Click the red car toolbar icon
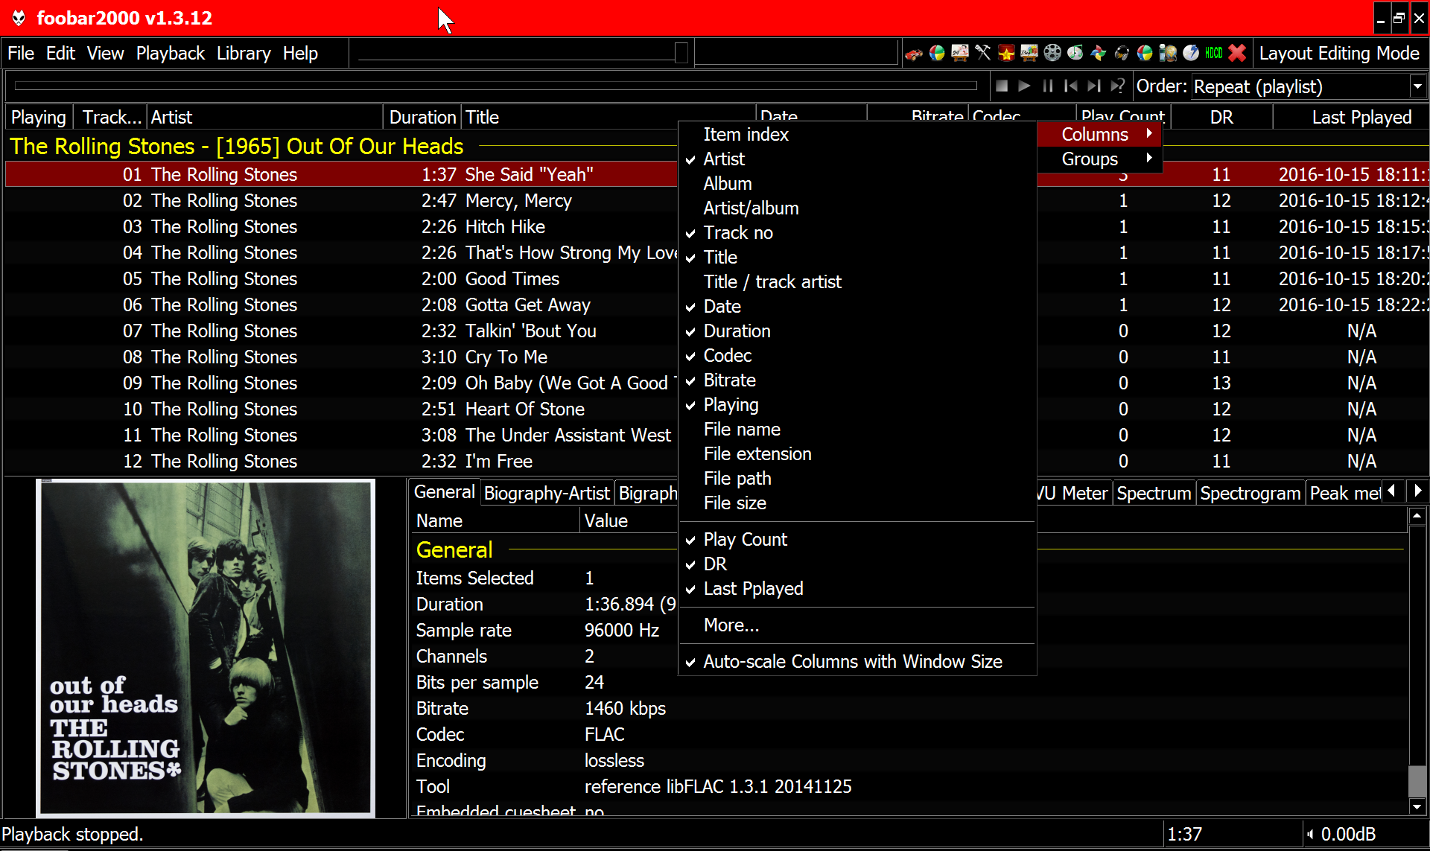 pos(914,53)
